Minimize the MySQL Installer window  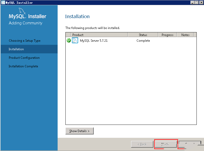(192, 3)
